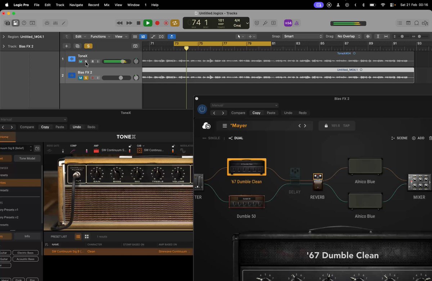
Task: Click the Tone Model button in ToneX
Action: coord(28,158)
